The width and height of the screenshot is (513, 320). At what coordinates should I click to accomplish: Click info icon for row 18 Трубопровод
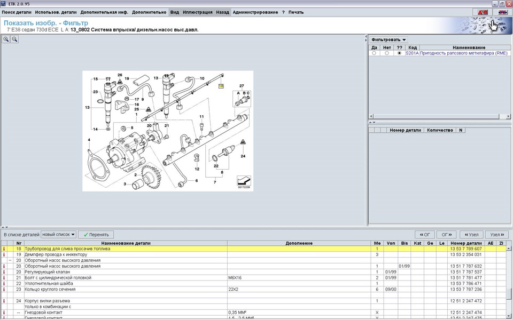(4, 249)
